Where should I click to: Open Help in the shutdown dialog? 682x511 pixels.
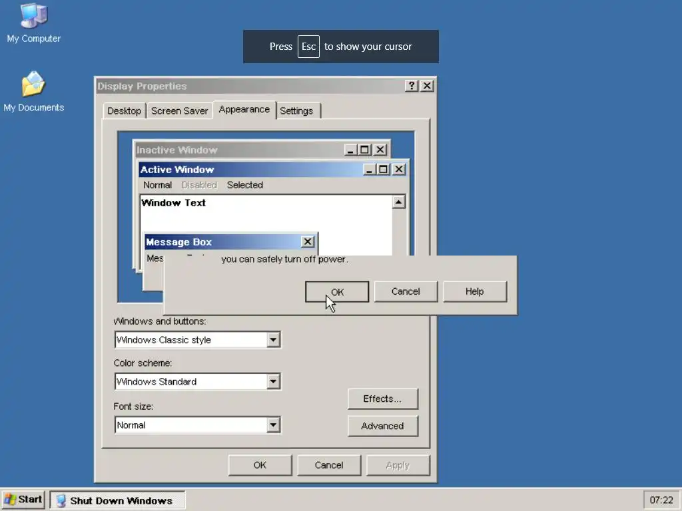pos(474,291)
